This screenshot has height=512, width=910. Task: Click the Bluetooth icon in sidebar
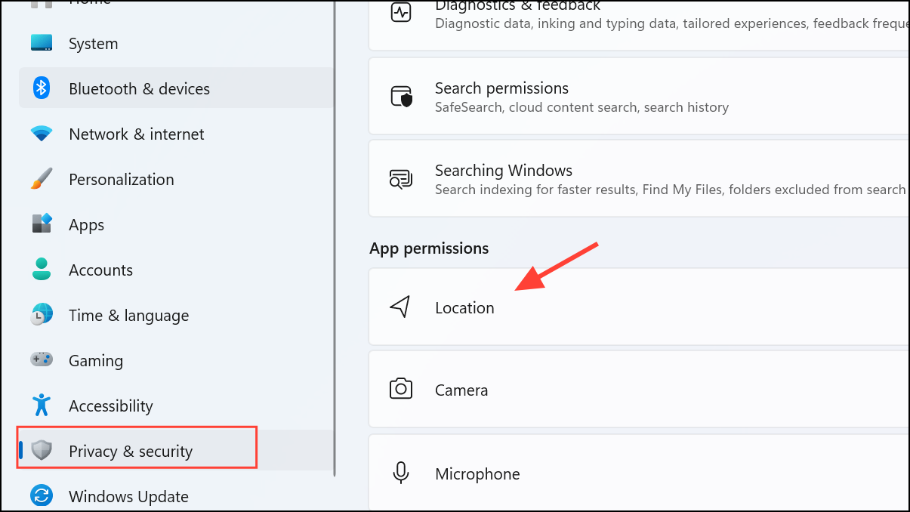tap(42, 88)
